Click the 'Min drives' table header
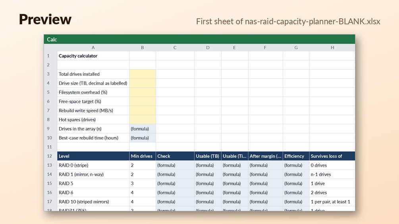Image resolution: width=399 pixels, height=224 pixels. point(143,156)
